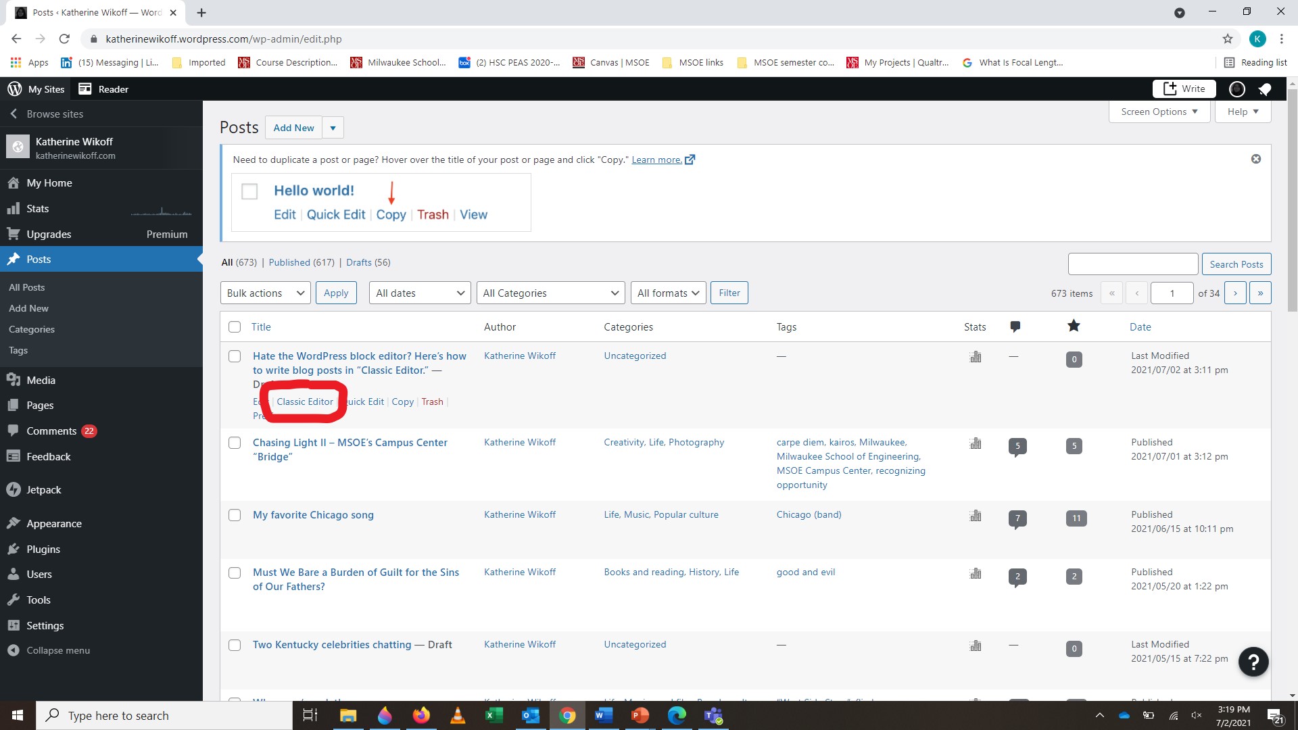
Task: Open user profile avatar in admin bar
Action: (1236, 89)
